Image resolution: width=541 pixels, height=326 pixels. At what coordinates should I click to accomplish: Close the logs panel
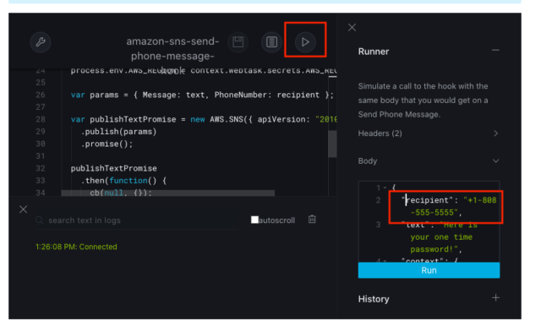[23, 209]
